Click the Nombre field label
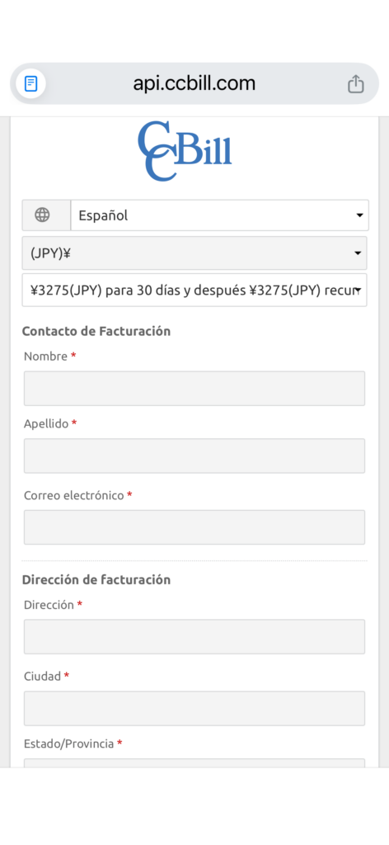The height and width of the screenshot is (845, 389). pos(45,356)
